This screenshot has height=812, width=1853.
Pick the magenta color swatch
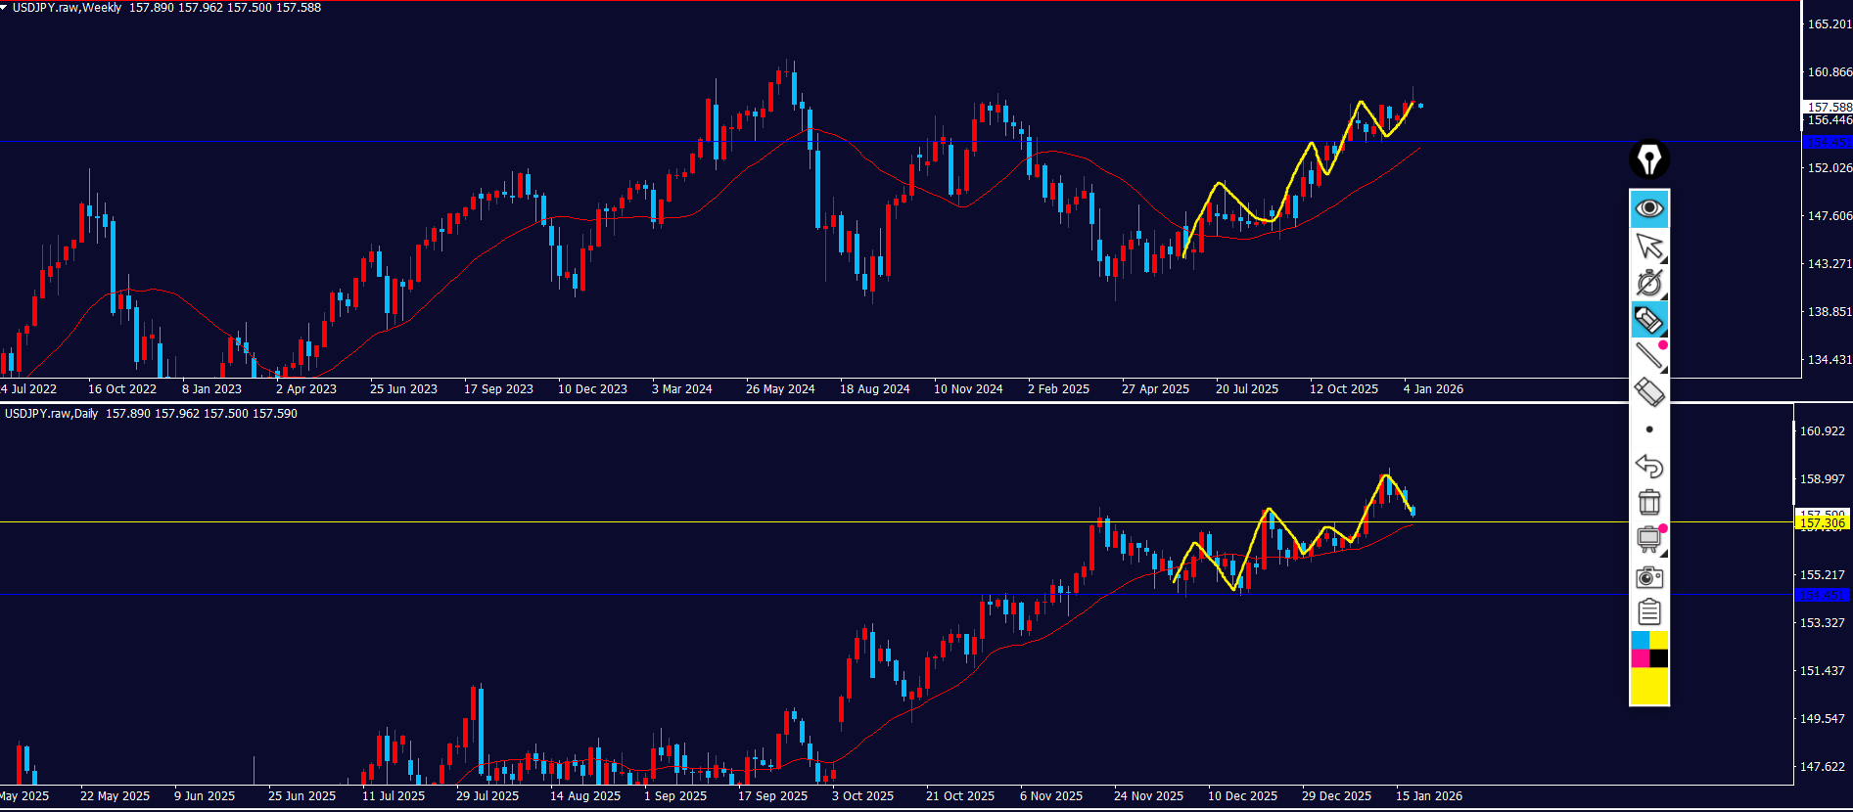[x=1640, y=658]
